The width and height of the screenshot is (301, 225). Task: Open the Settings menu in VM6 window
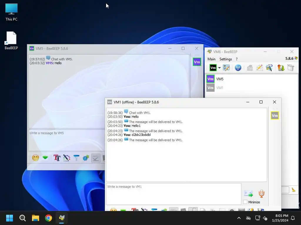point(225,59)
